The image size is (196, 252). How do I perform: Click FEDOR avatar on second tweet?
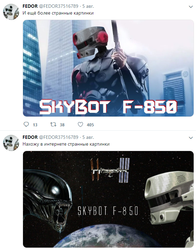pyautogui.click(x=11, y=143)
